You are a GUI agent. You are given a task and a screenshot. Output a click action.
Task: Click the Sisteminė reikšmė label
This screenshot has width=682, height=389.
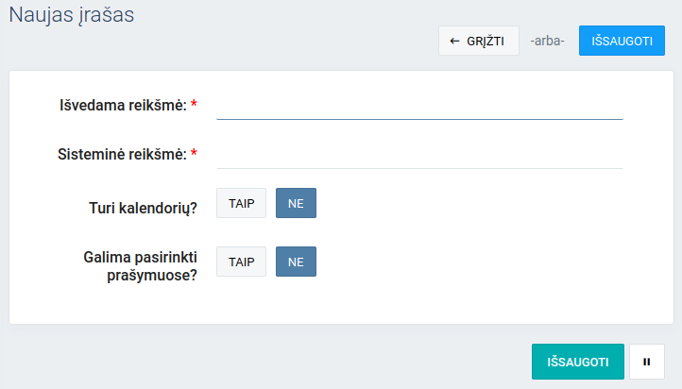point(122,154)
